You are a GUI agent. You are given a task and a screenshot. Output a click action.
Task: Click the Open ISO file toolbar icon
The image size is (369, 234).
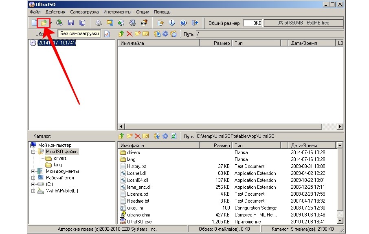pos(43,23)
